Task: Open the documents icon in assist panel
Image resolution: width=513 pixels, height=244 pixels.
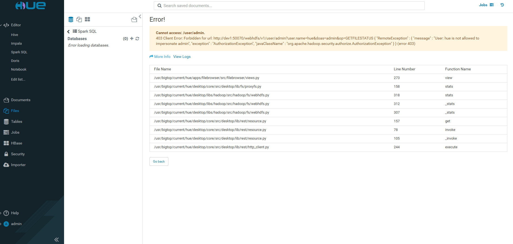Action: (x=134, y=19)
